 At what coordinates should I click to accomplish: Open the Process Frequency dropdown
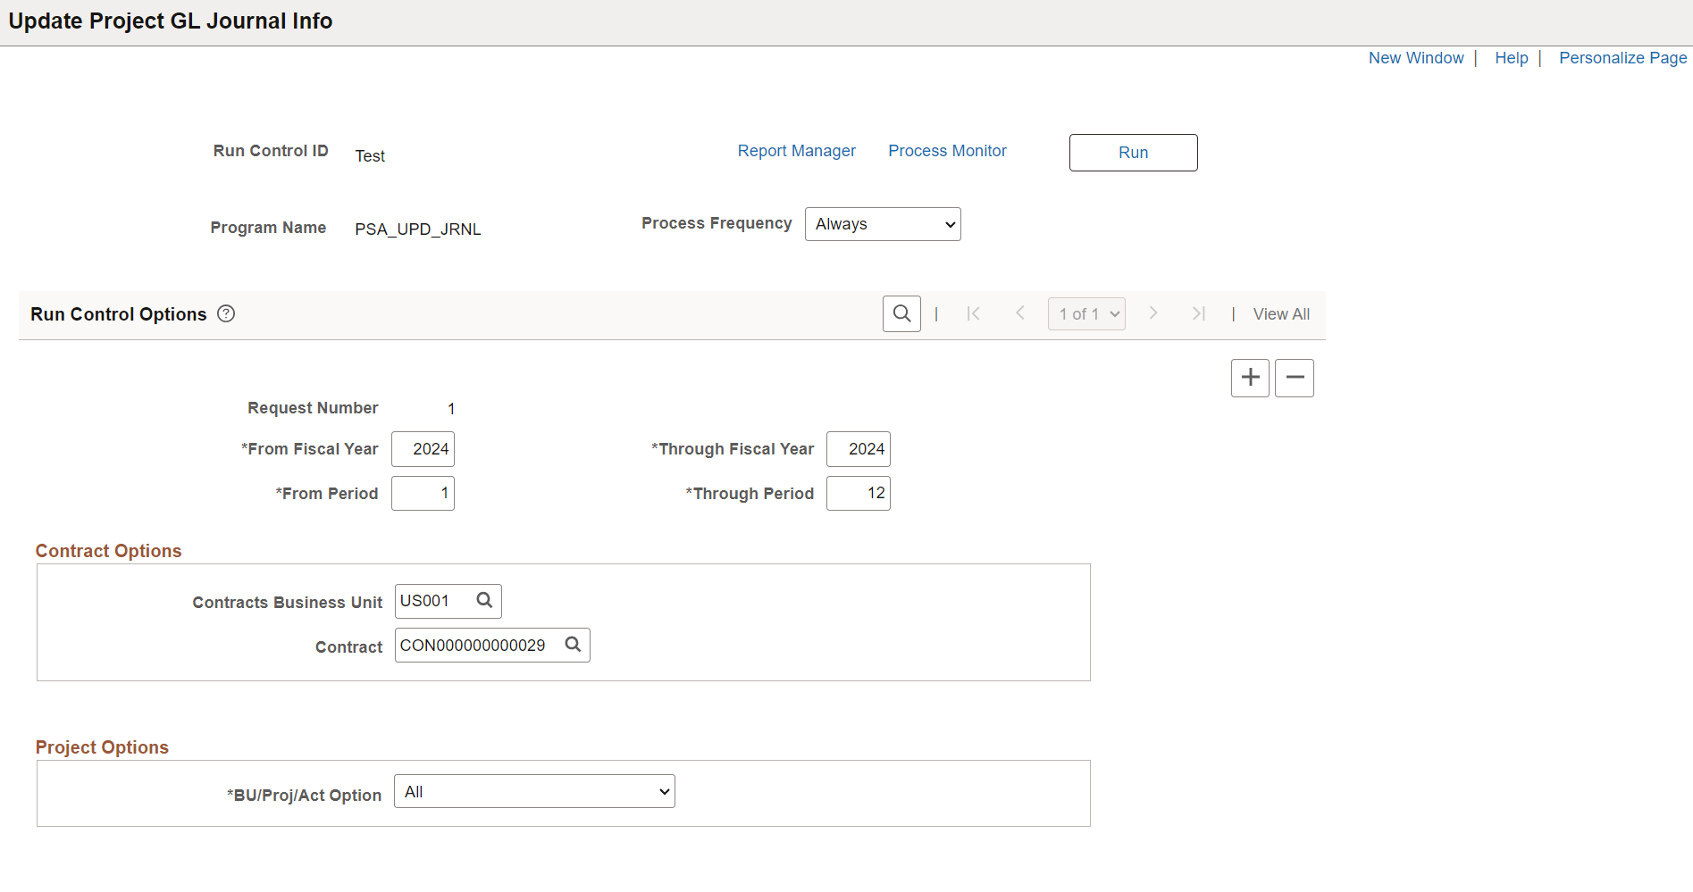tap(883, 224)
